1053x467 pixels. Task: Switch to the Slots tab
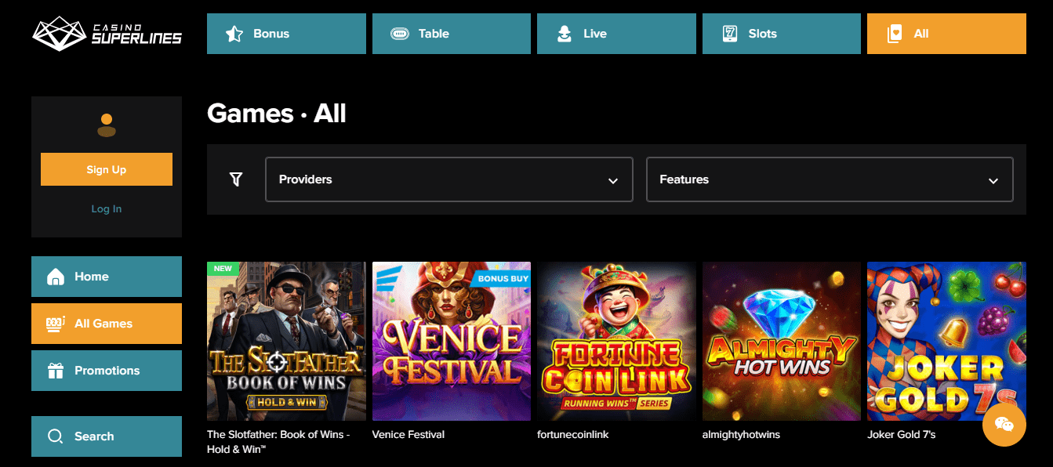tap(781, 34)
